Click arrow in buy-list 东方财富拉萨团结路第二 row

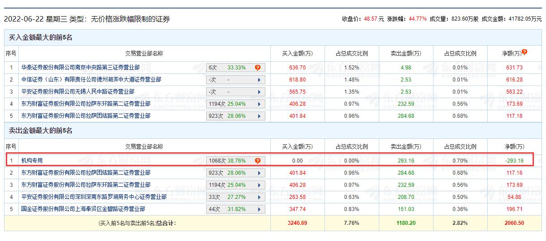point(259,116)
